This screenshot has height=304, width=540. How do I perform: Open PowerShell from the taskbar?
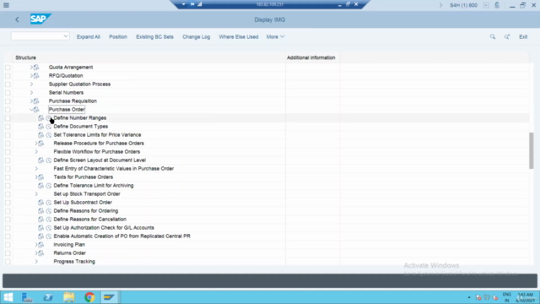point(48,297)
